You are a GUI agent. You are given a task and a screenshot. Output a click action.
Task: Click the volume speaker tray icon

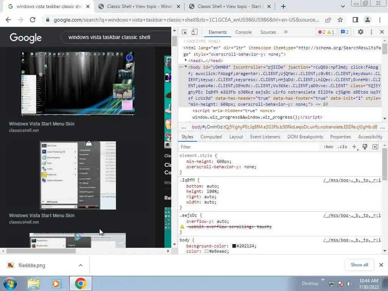click(x=349, y=283)
